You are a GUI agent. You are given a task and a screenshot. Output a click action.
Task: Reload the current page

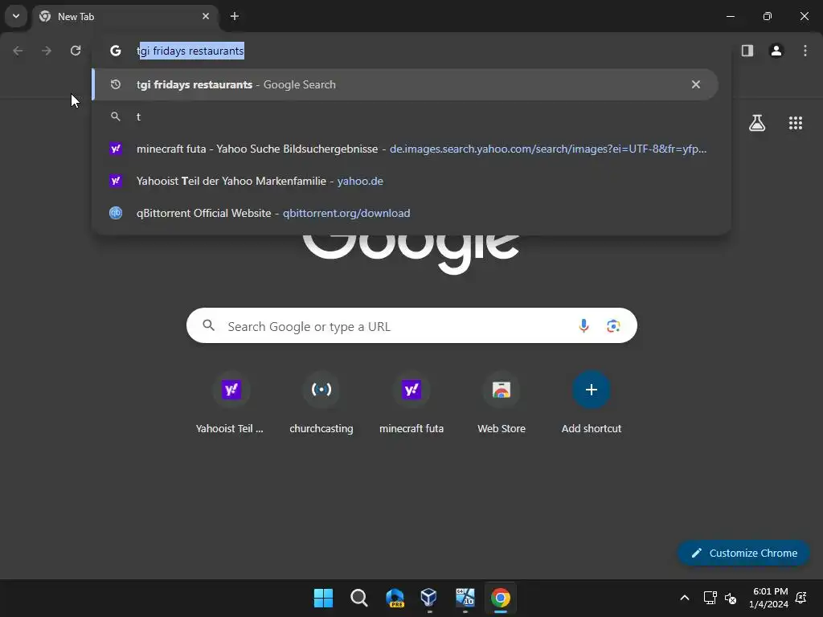coord(76,51)
